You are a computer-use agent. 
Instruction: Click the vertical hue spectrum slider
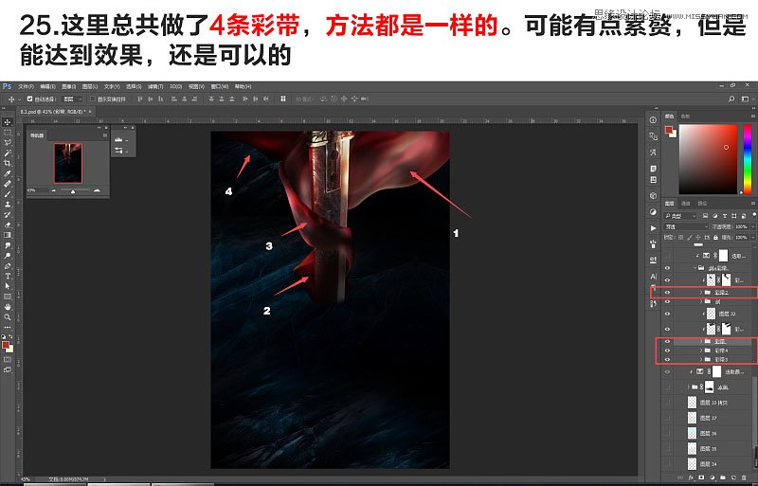[x=747, y=159]
